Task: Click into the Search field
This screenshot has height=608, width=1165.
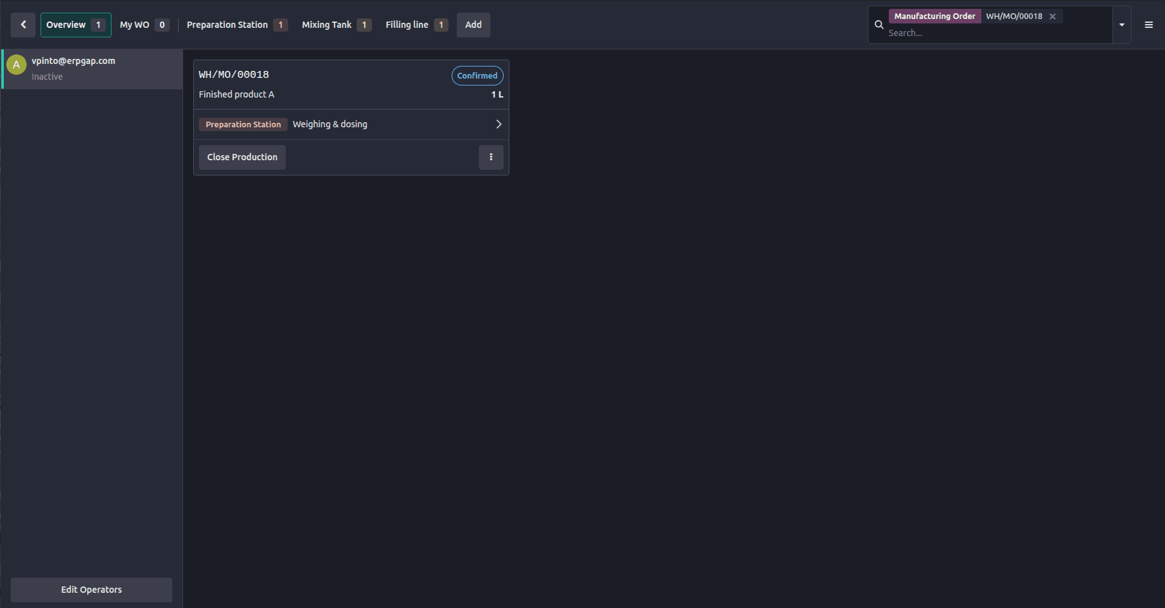Action: click(998, 33)
